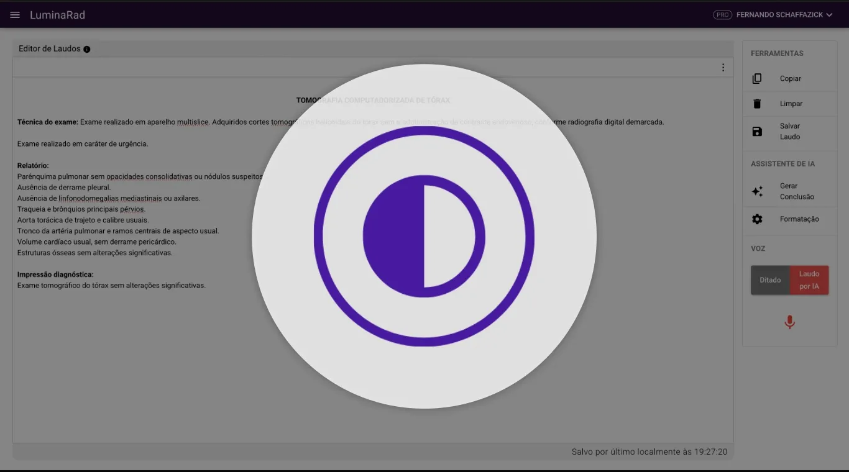Screen dimensions: 849x472
Task: Click the VOZ section header
Action: [758, 248]
